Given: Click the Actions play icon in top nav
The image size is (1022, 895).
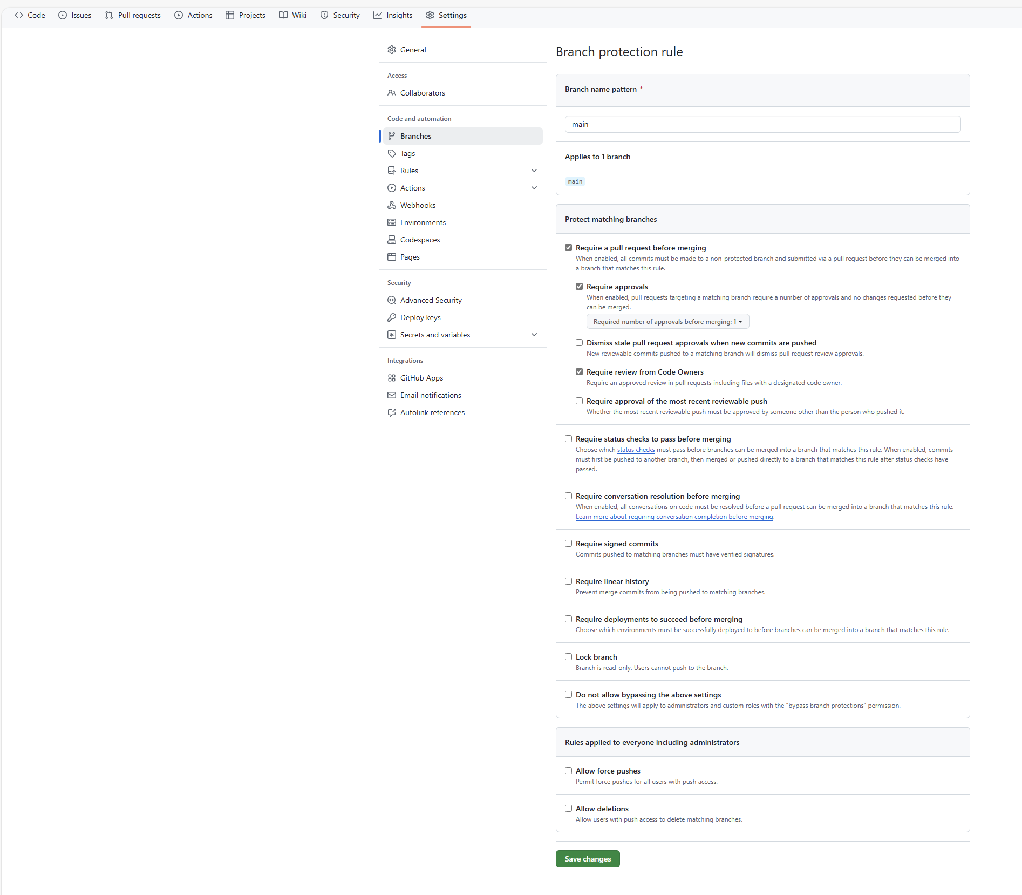Looking at the screenshot, I should 179,15.
